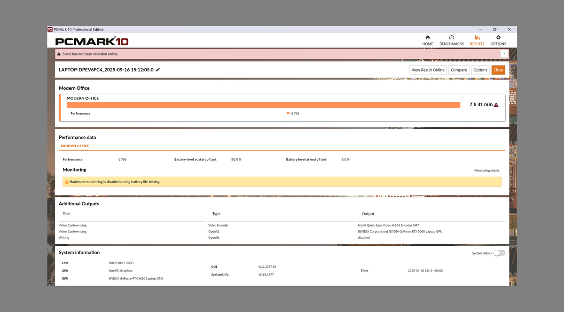The image size is (564, 312).
Task: Click warning icon in hardware monitoring notice
Action: coord(67,182)
